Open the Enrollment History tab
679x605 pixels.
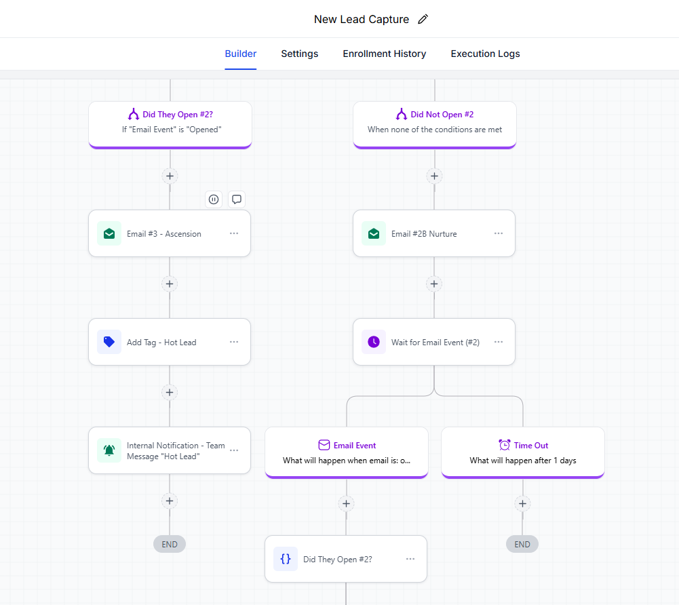tap(384, 54)
